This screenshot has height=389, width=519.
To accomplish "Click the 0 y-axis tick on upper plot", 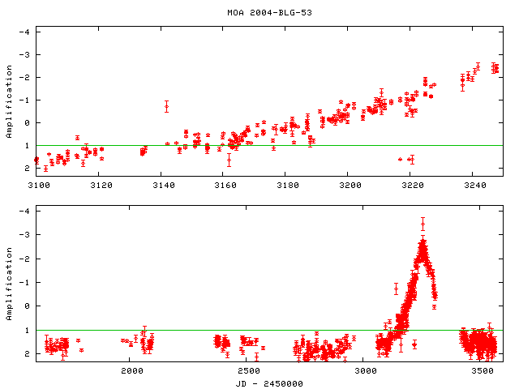I will coord(28,122).
